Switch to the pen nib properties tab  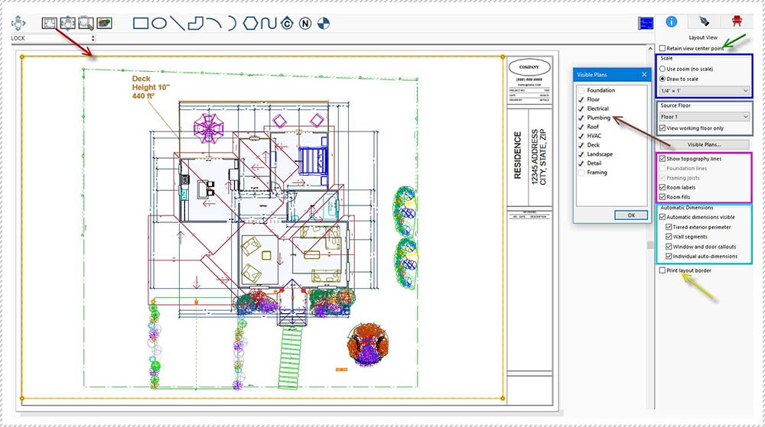[704, 21]
